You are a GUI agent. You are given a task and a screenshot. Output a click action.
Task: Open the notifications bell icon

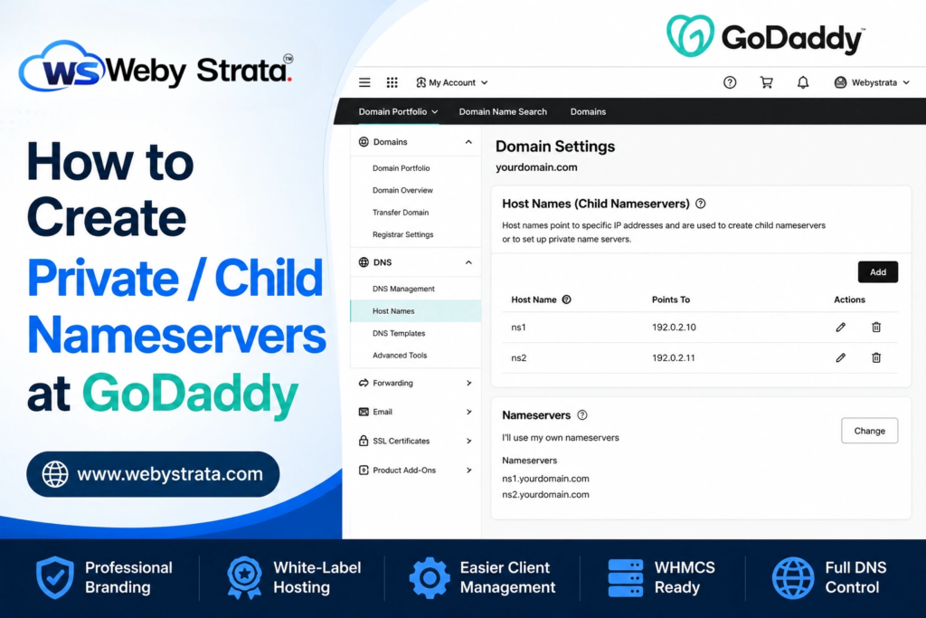803,82
